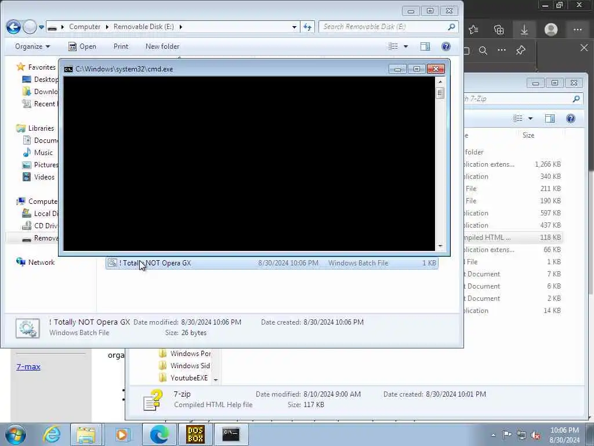Select the 118 KB Compiled HTML row

pos(513,238)
